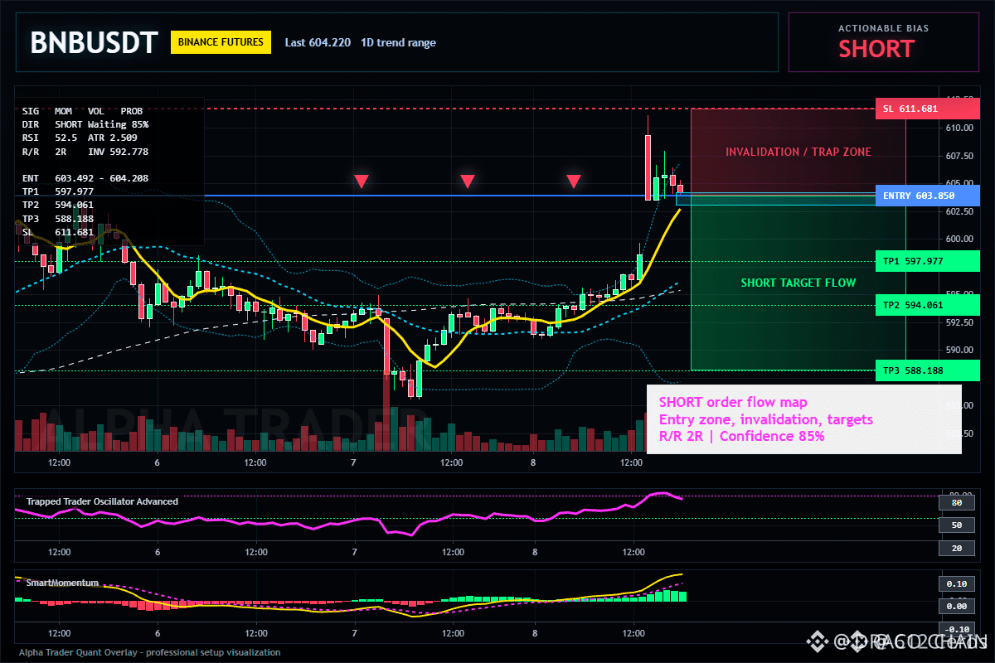
Task: Click the TP2 594.061 green price tag
Action: (927, 305)
